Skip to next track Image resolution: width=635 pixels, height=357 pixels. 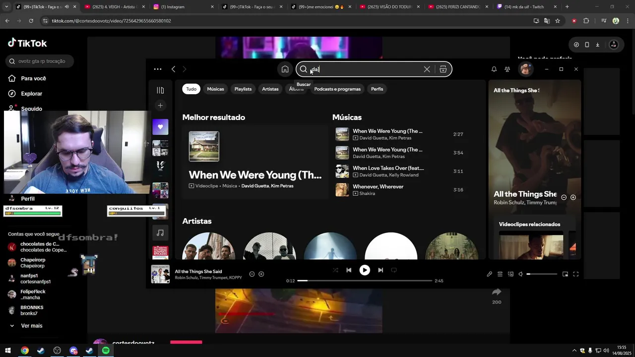coord(381,270)
